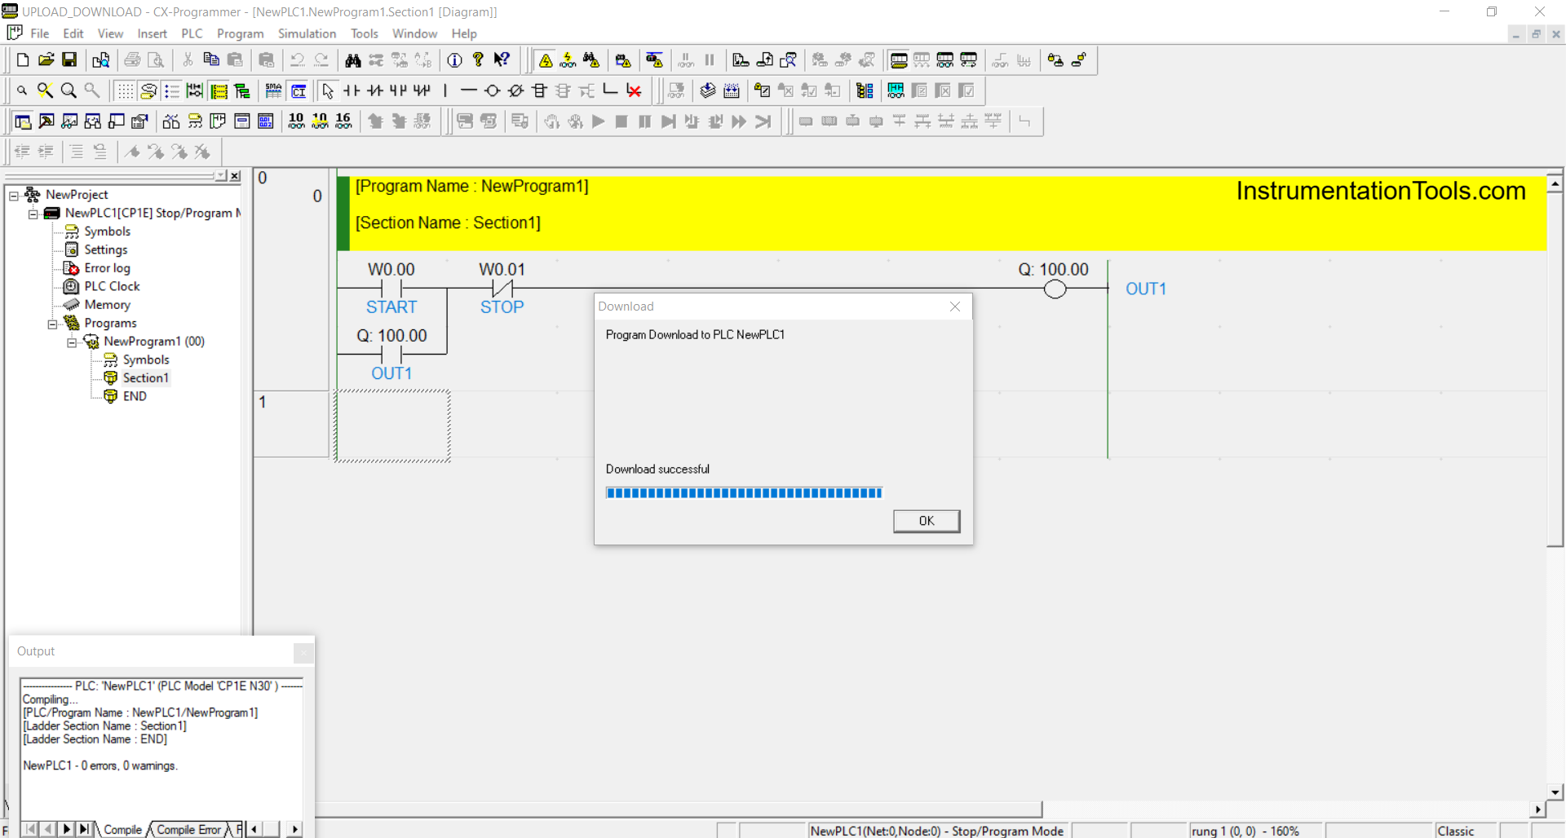Click the Zoom In magnifier icon

coord(69,90)
